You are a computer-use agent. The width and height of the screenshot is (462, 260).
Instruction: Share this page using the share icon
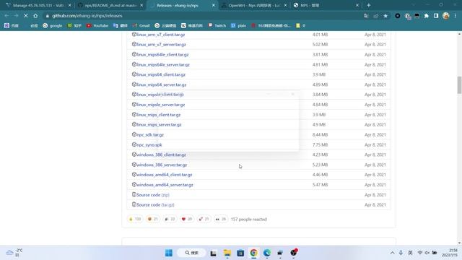(x=375, y=16)
